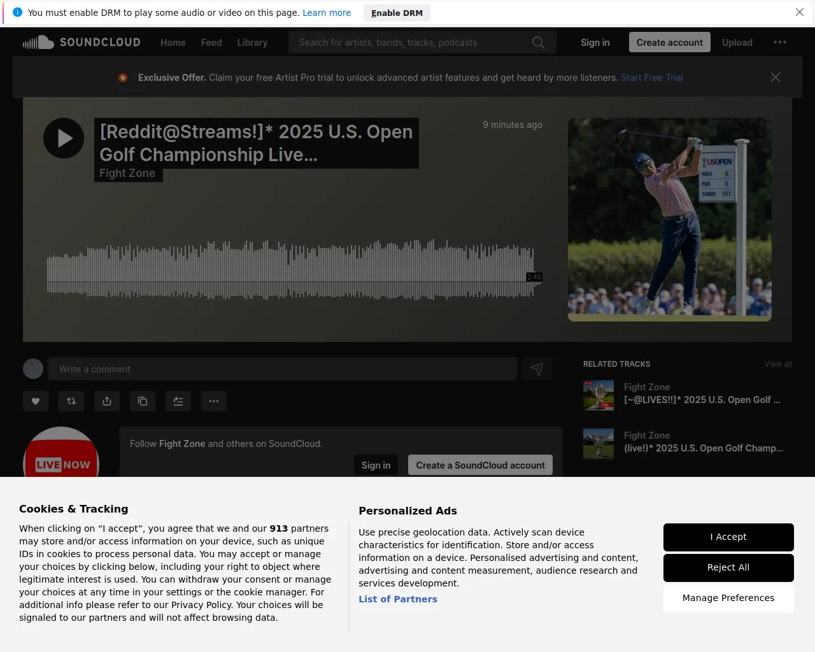Send the comment with paper-plane icon
The image size is (815, 652).
537,369
